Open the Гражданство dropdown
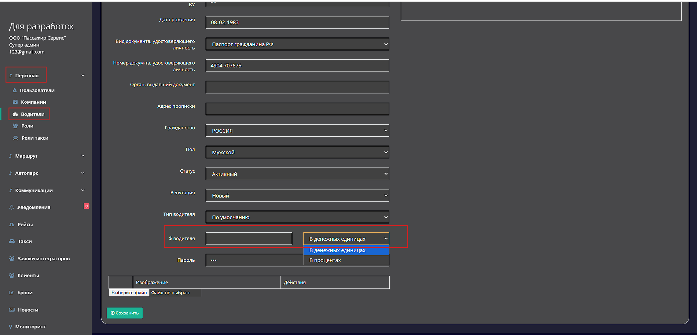 coord(297,131)
